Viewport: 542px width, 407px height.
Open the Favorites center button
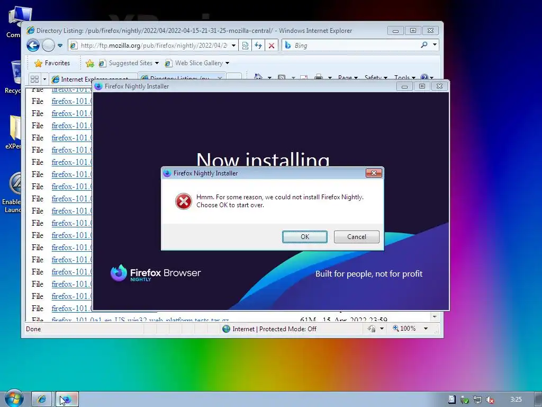(52, 63)
